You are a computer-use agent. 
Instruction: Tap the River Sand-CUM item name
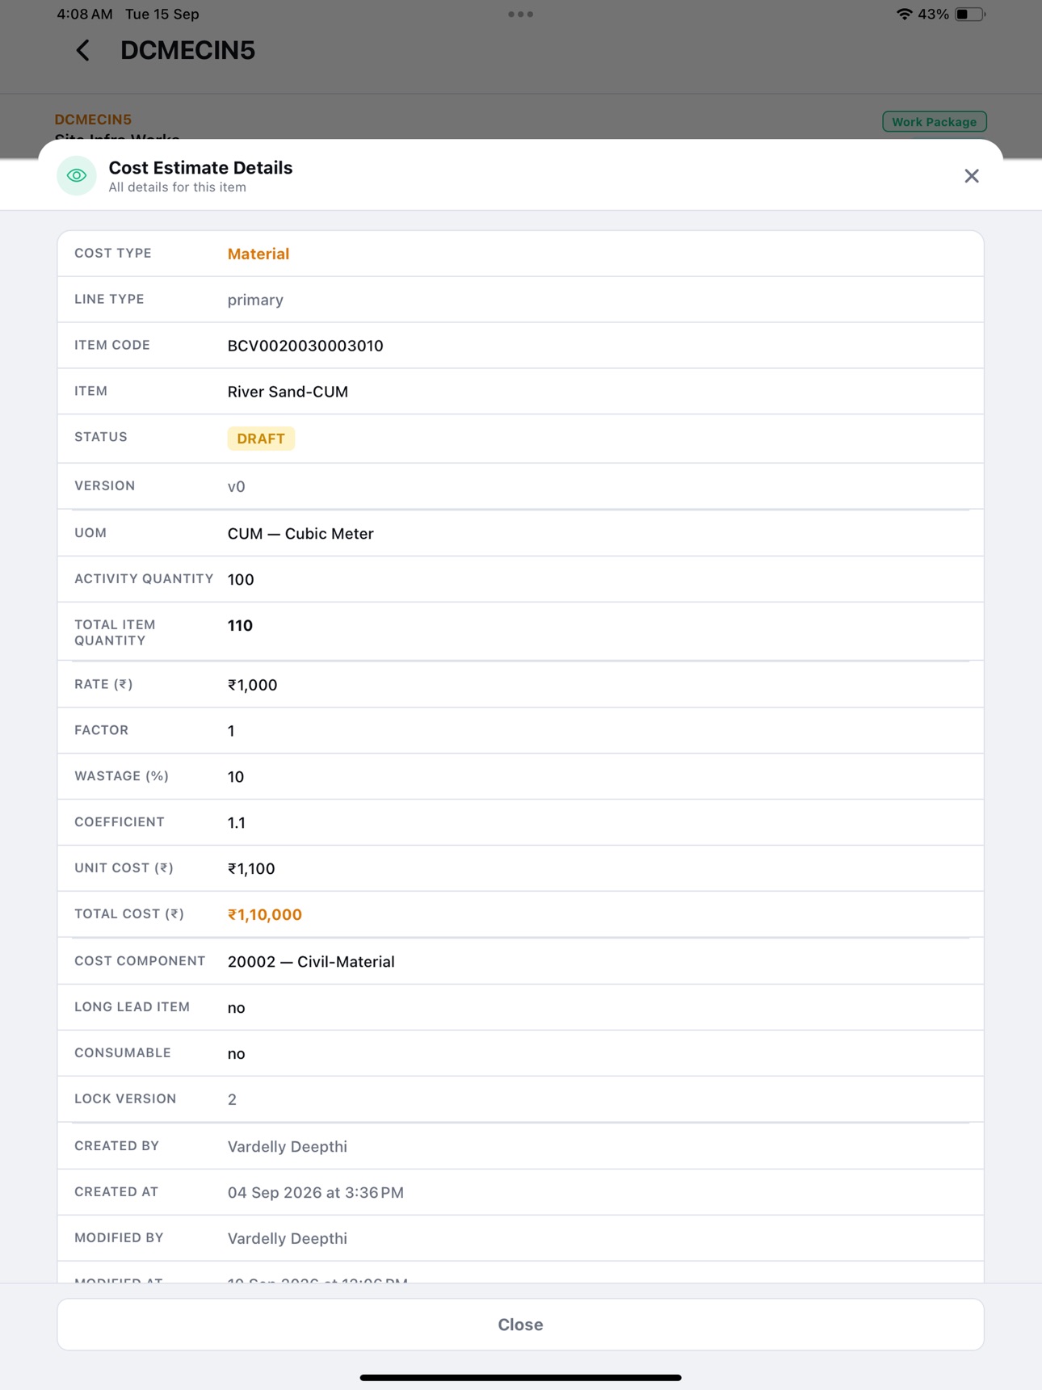(x=288, y=392)
